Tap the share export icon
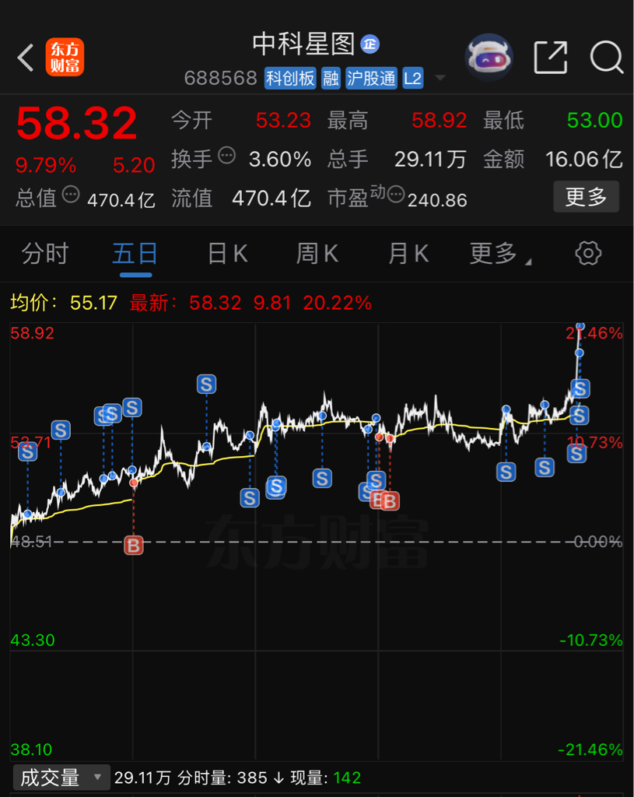The width and height of the screenshot is (634, 797). click(550, 58)
